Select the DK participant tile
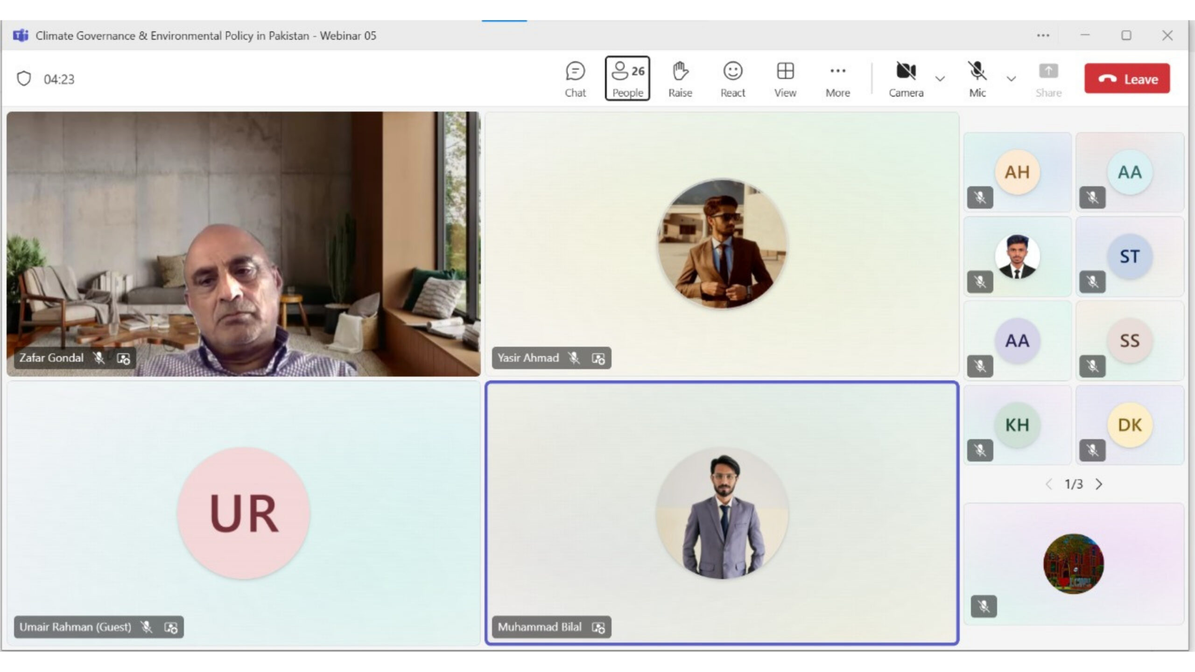This screenshot has width=1195, height=672. click(x=1130, y=425)
